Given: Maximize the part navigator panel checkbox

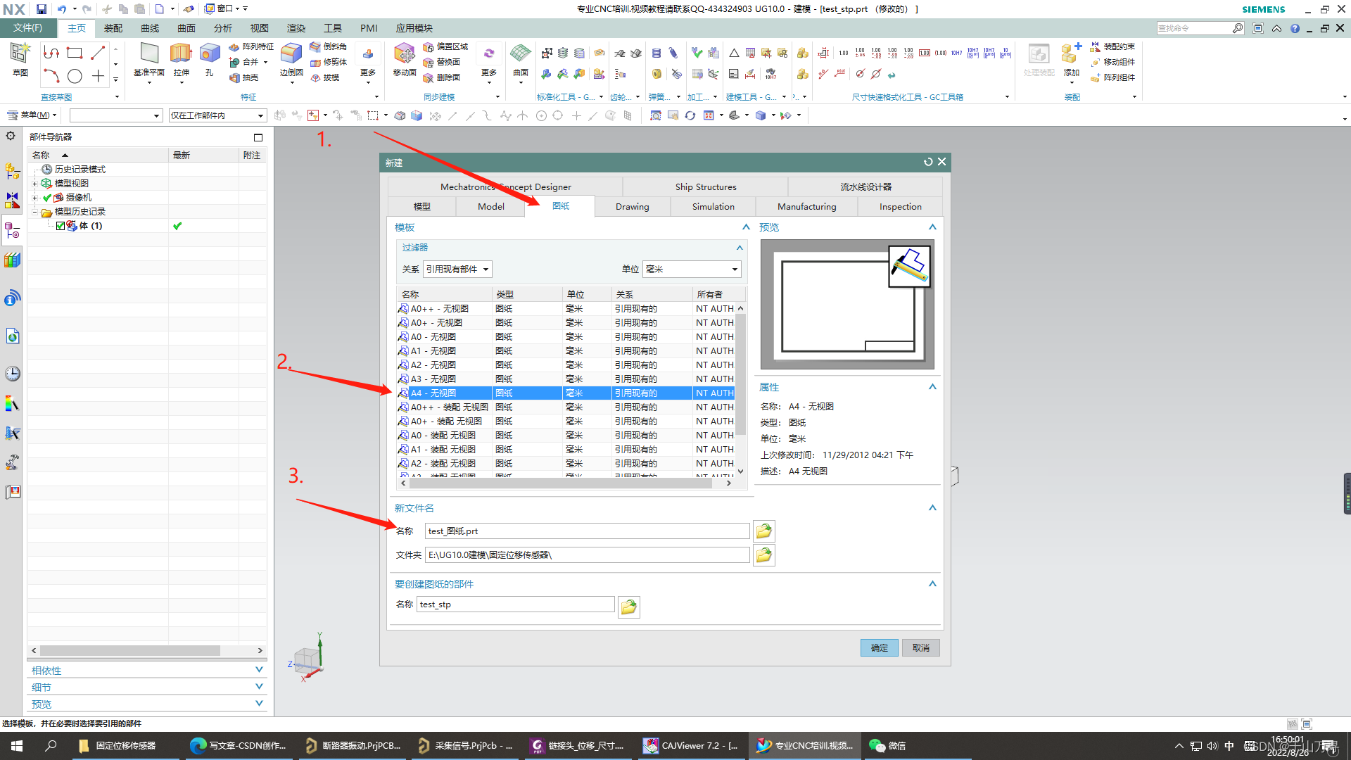Looking at the screenshot, I should pyautogui.click(x=258, y=137).
